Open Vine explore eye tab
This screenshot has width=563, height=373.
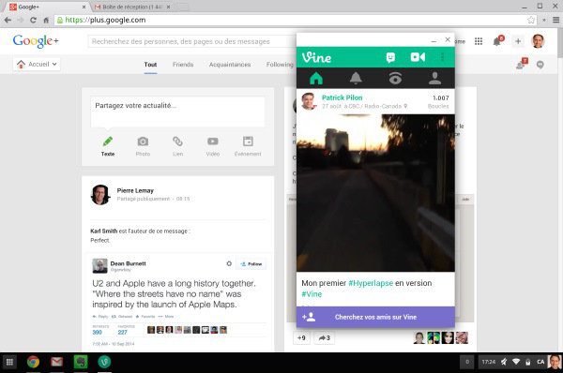point(395,78)
